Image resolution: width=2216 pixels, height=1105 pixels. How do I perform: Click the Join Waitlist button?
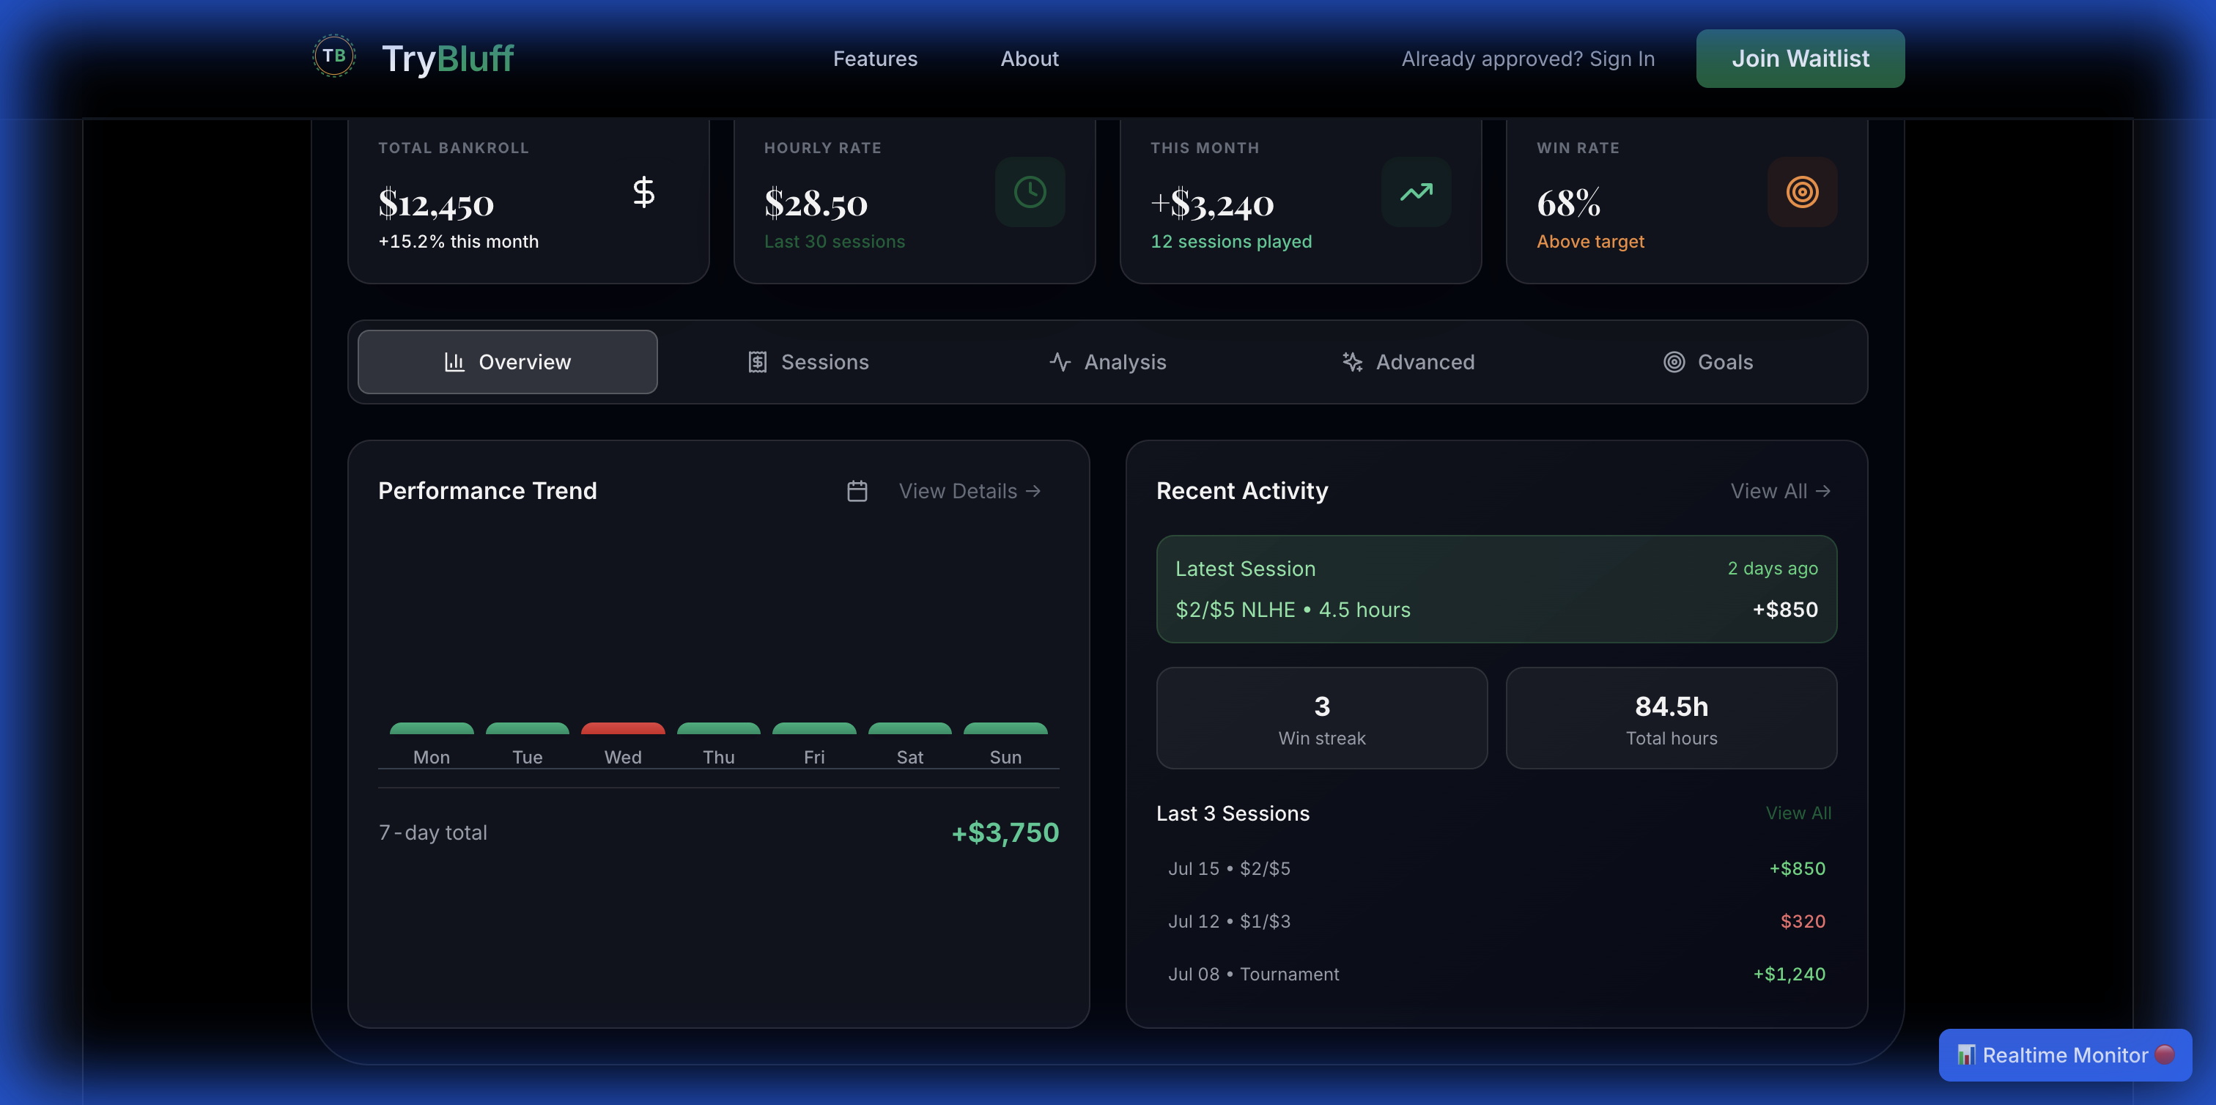(1800, 59)
